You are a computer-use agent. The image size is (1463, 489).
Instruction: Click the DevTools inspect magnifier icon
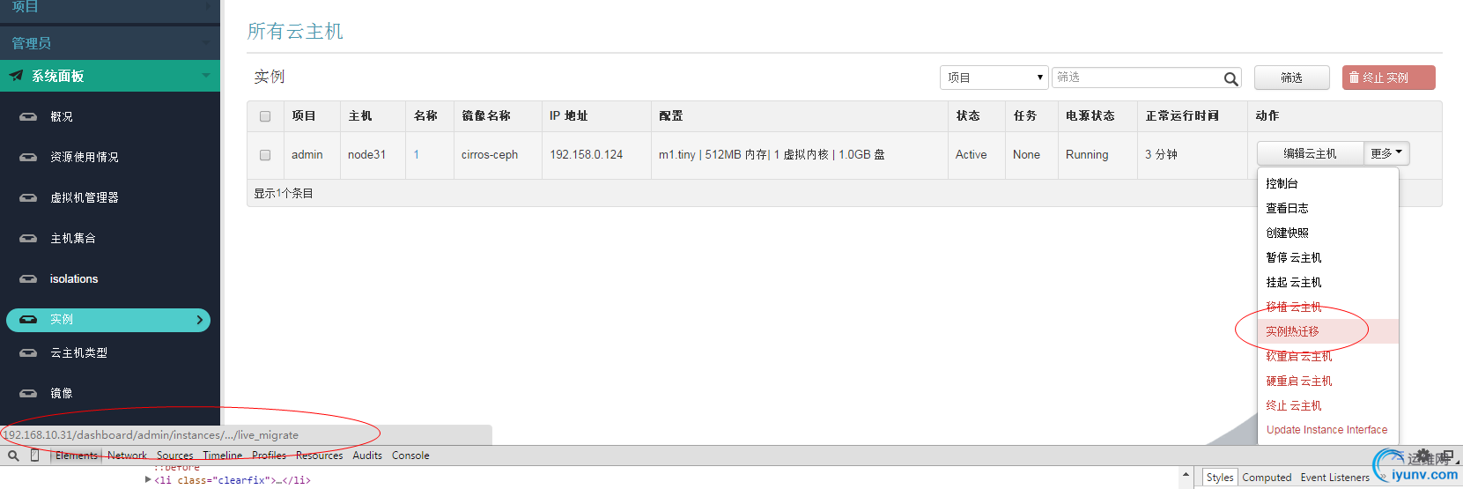[x=13, y=456]
